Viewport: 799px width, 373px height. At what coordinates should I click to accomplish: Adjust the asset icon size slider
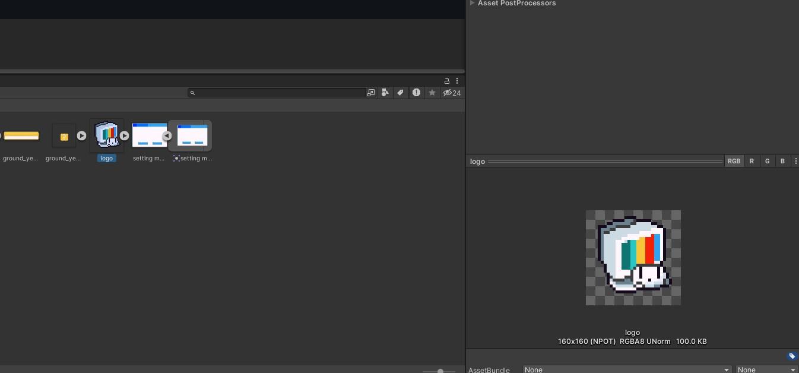[x=440, y=371]
